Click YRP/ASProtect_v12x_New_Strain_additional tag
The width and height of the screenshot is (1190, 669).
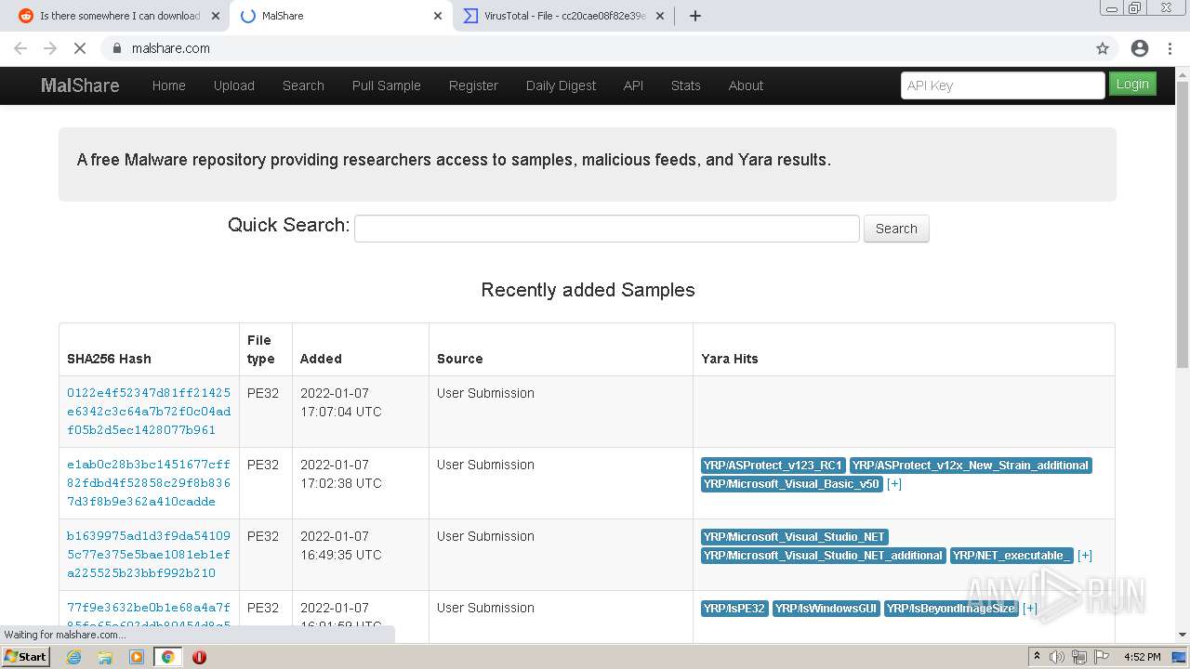click(971, 466)
